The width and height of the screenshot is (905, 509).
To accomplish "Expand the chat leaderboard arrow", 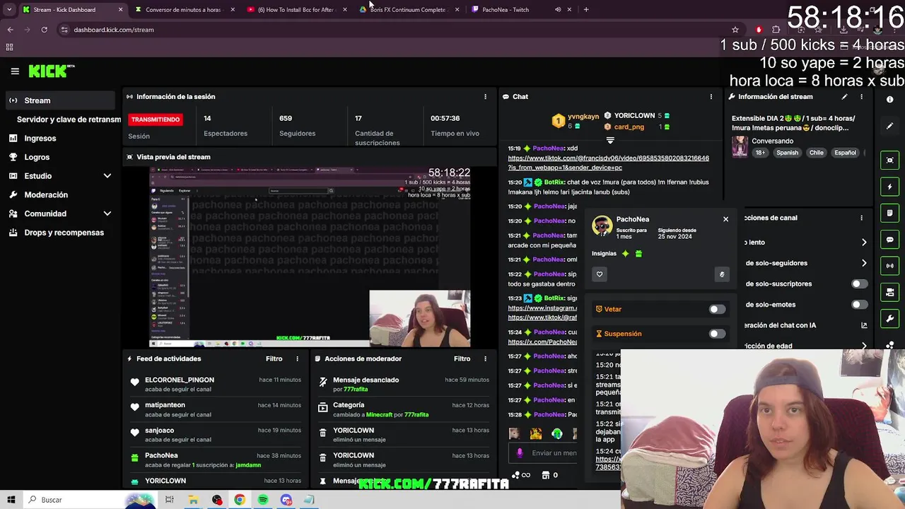I will point(610,140).
